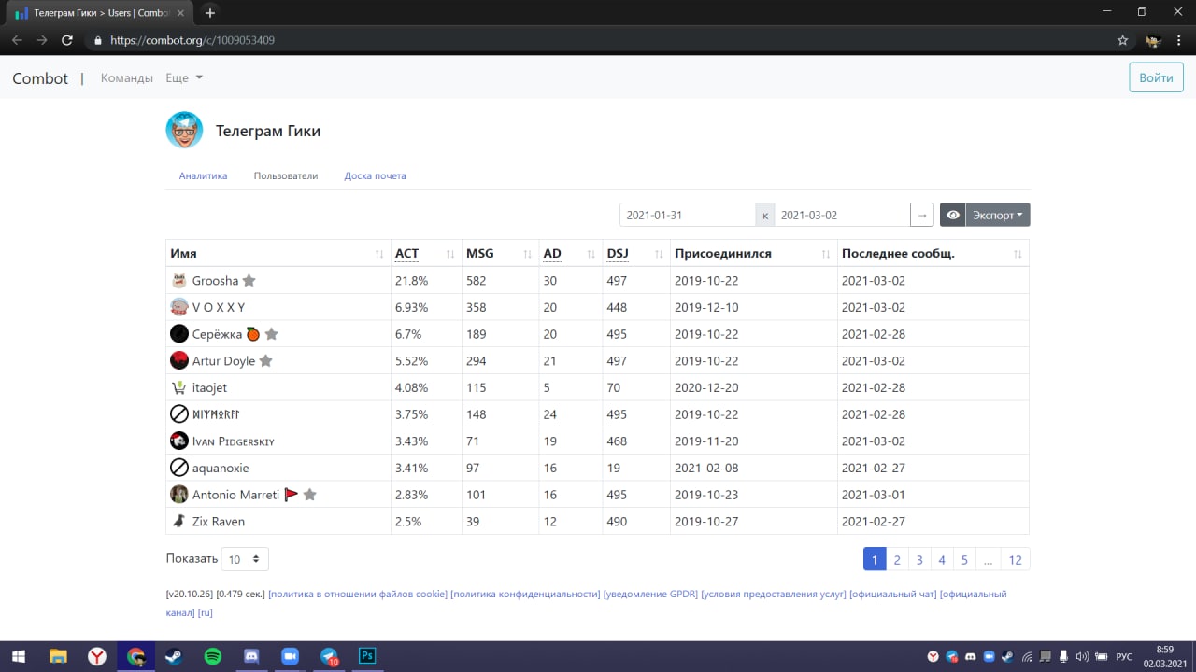Click the Войти login button
The height and width of the screenshot is (672, 1196).
pyautogui.click(x=1156, y=77)
